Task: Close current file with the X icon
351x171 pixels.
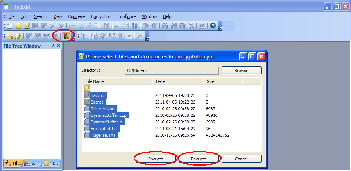Action: coord(53,26)
